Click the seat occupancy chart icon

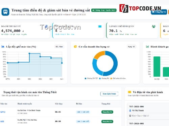tap(3, 47)
